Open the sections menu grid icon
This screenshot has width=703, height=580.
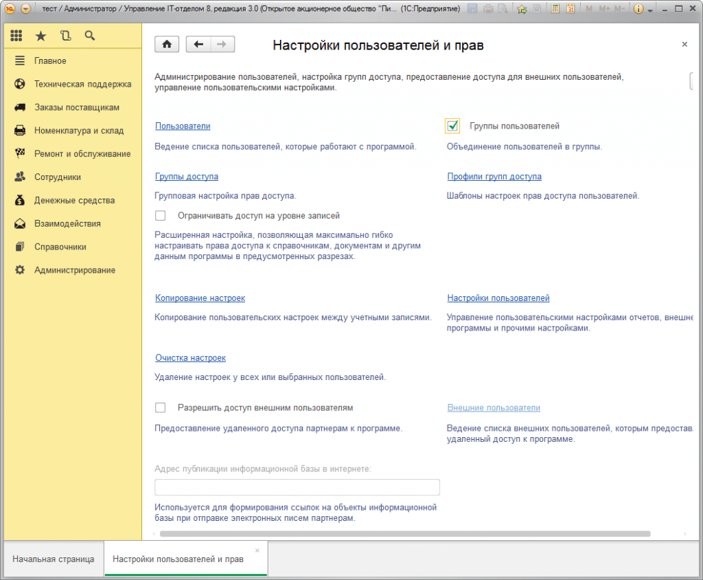(x=16, y=36)
